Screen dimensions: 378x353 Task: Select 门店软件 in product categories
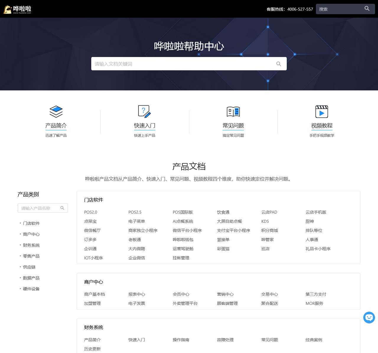(31, 223)
